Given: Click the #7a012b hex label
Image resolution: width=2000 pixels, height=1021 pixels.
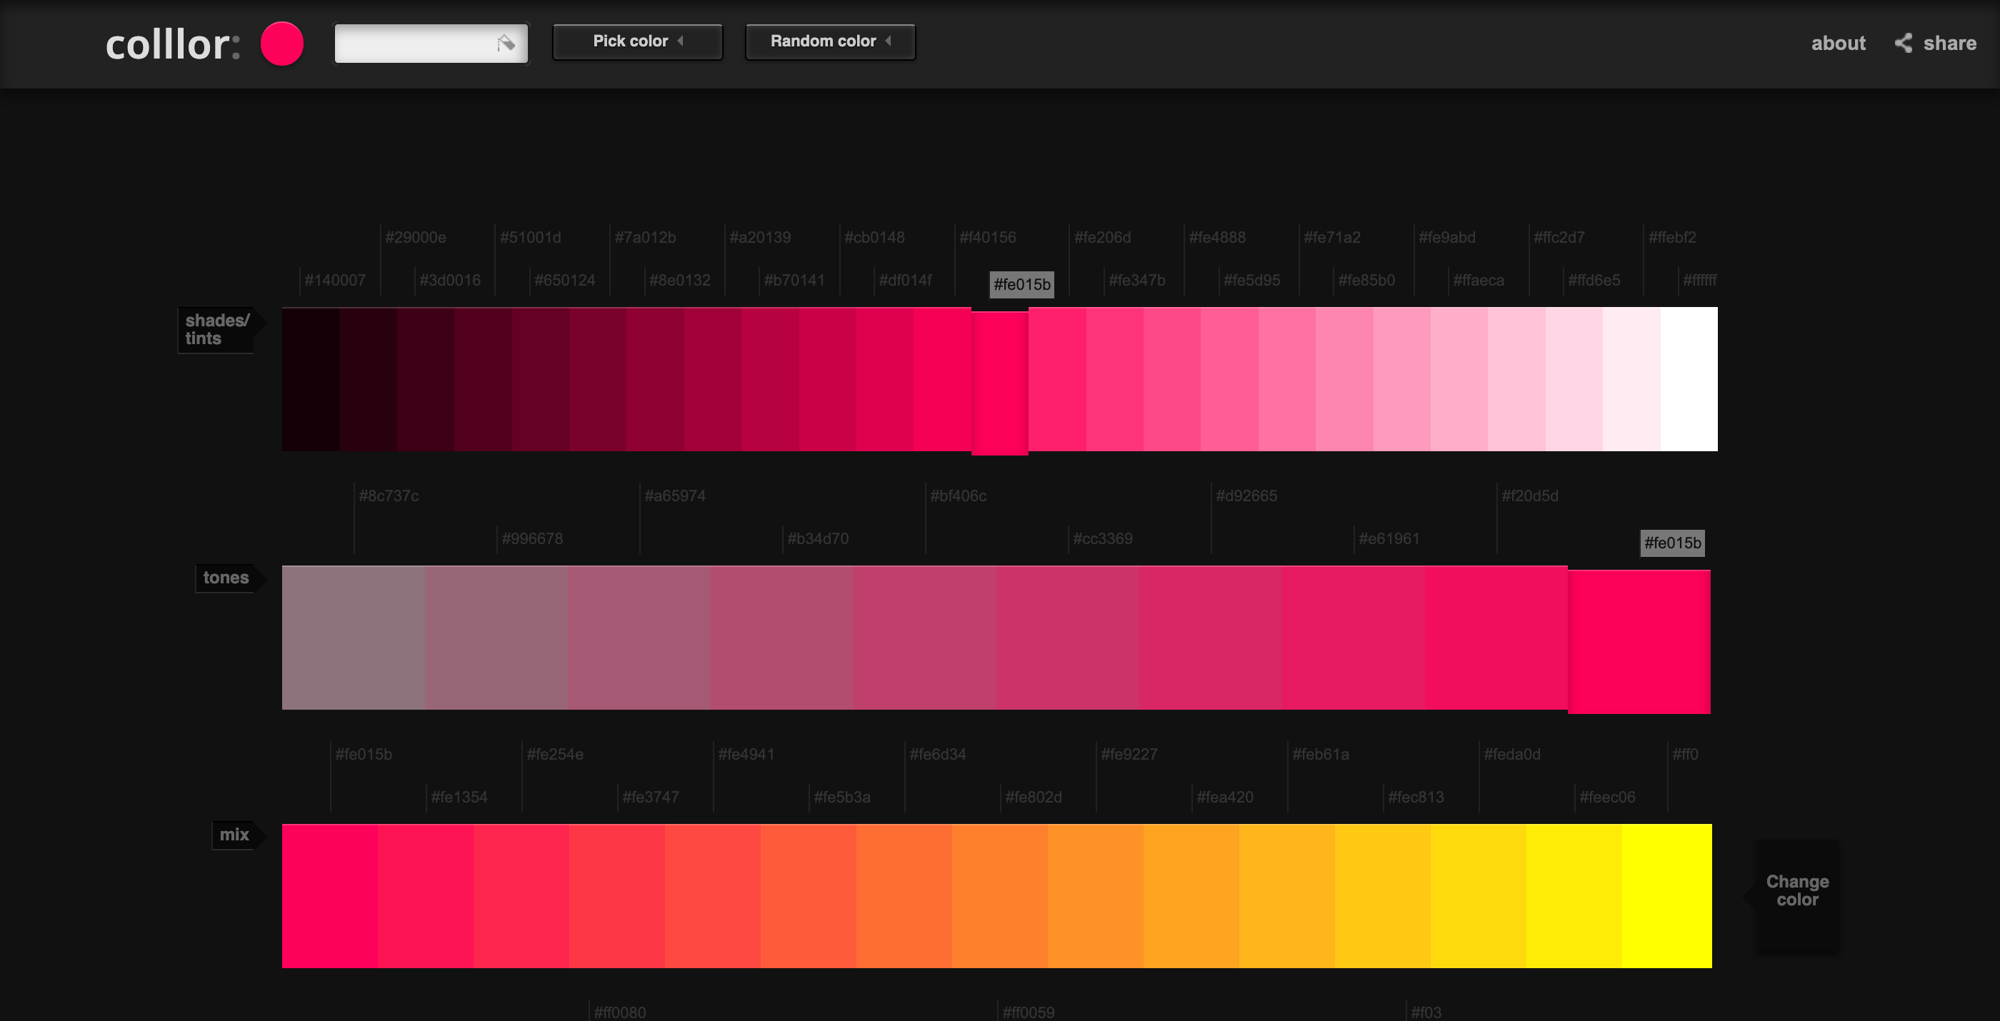Looking at the screenshot, I should (x=645, y=238).
